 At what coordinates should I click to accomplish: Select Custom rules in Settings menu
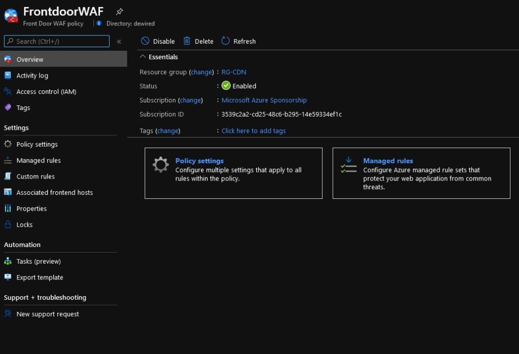pyautogui.click(x=36, y=176)
